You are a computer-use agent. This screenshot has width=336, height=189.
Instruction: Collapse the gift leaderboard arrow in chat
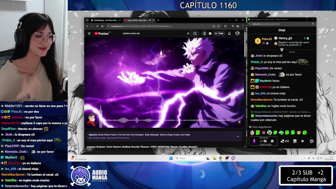point(282,50)
